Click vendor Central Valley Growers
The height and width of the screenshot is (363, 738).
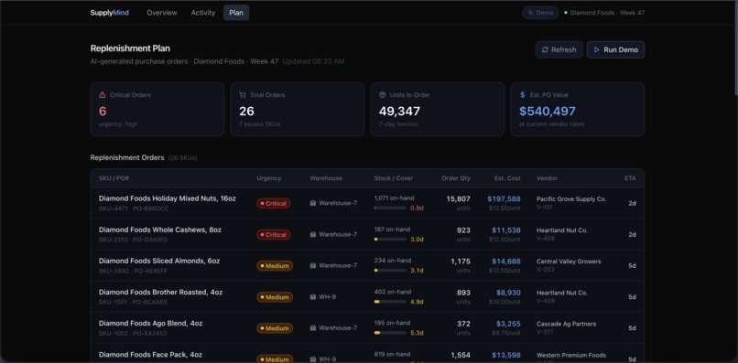(x=569, y=262)
